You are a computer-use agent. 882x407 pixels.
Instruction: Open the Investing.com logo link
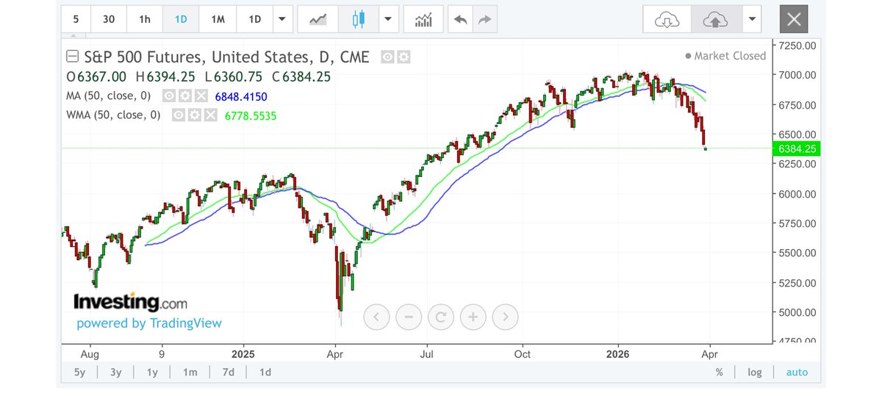[129, 302]
